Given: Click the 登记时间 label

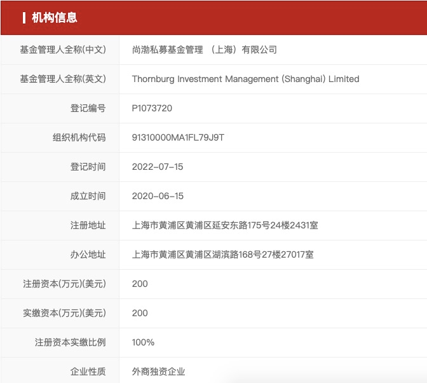Looking at the screenshot, I should pyautogui.click(x=88, y=167).
